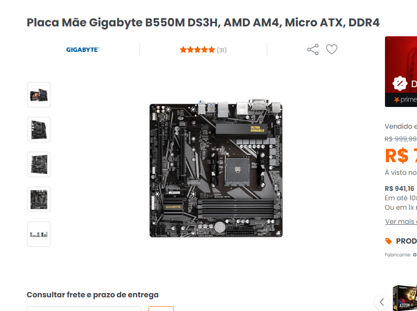This screenshot has height=311, width=417.
Task: Open the five-star rating reviews
Action: click(197, 50)
